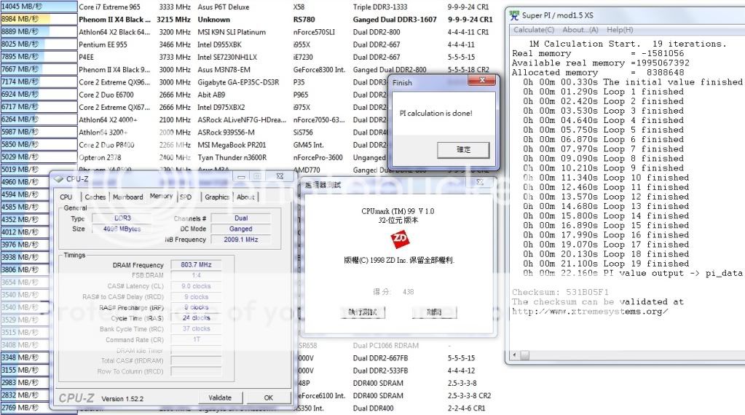Open the Graphics tab in CPU-Z
Image resolution: width=745 pixels, height=415 pixels.
tap(216, 197)
